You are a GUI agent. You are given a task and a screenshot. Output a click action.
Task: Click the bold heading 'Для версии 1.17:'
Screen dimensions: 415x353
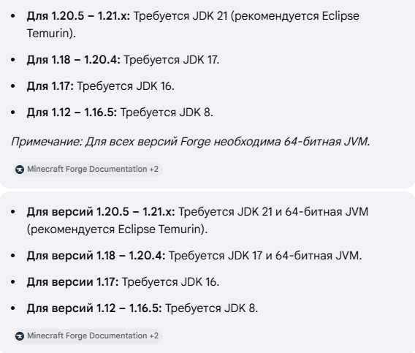(x=72, y=282)
